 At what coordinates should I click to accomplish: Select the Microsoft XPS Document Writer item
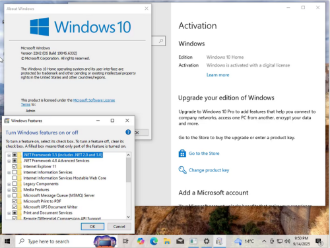coord(50,207)
